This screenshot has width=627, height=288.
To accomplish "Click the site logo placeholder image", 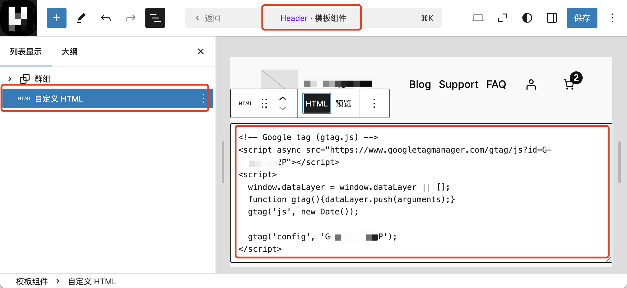I will click(279, 79).
